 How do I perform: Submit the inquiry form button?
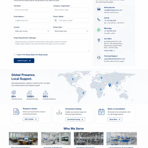24,61
